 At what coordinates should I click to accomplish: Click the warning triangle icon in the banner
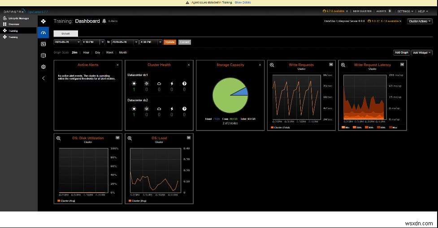coord(187,3)
